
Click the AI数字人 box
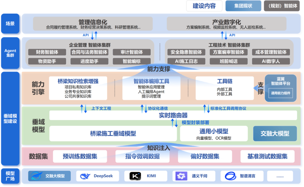(x=271, y=61)
